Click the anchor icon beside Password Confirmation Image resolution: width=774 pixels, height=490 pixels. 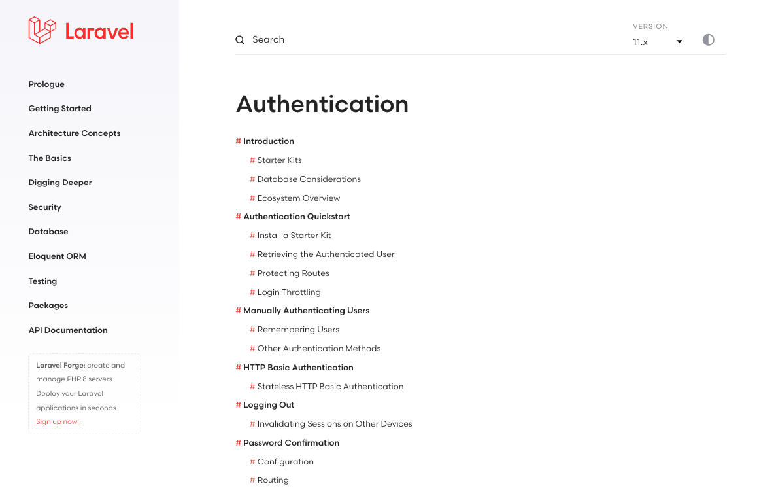click(237, 442)
